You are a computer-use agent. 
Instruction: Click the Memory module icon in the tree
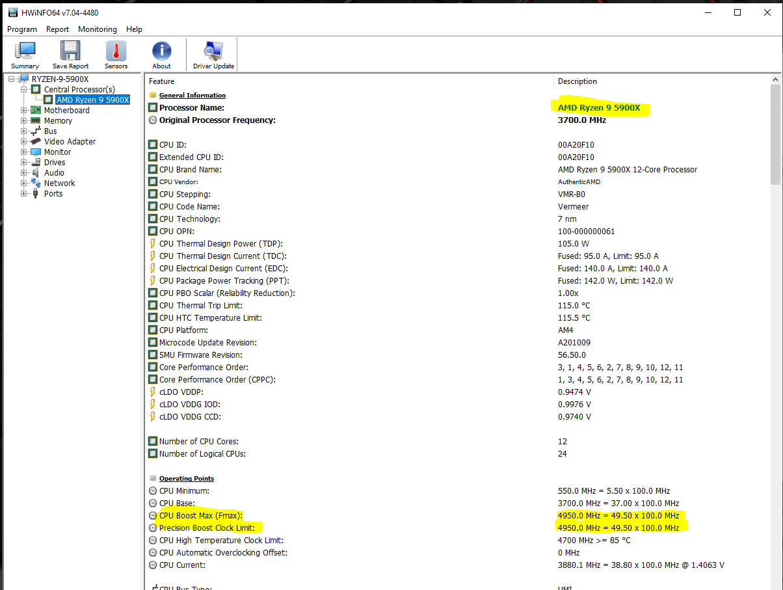(x=36, y=120)
